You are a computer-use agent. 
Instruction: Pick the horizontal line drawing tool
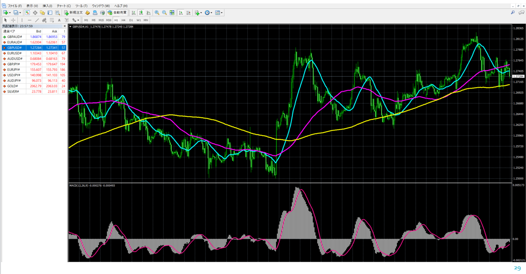tap(29, 20)
